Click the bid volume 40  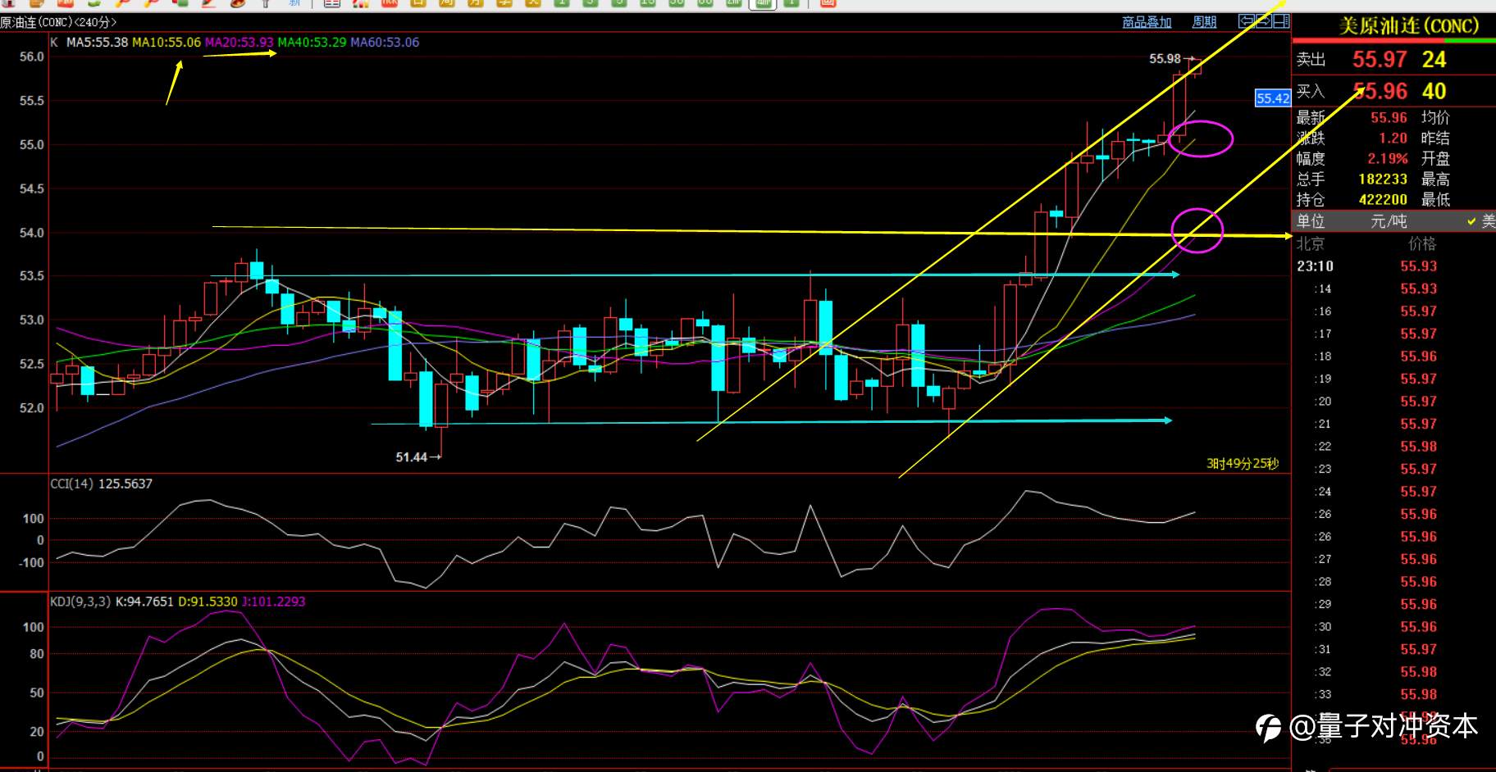tap(1434, 91)
